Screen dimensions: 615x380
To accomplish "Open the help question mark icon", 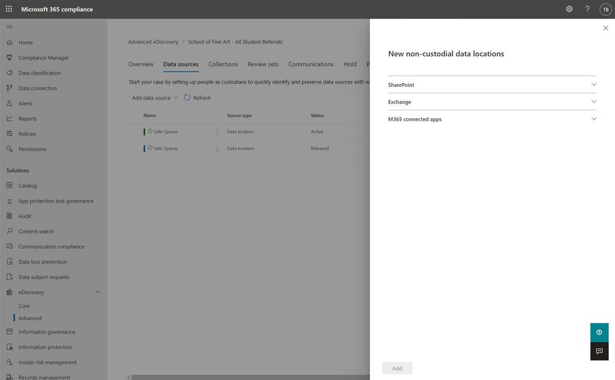I will coord(587,9).
